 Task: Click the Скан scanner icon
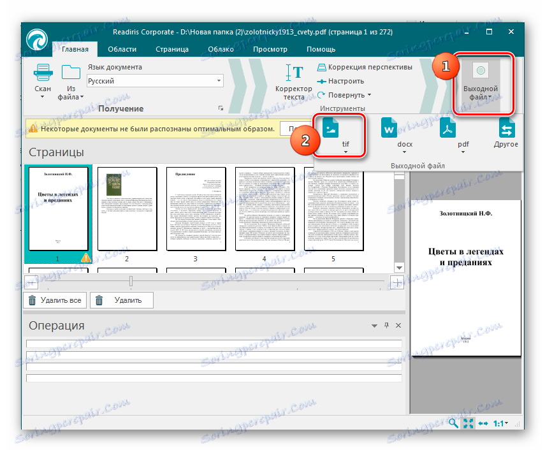43,72
